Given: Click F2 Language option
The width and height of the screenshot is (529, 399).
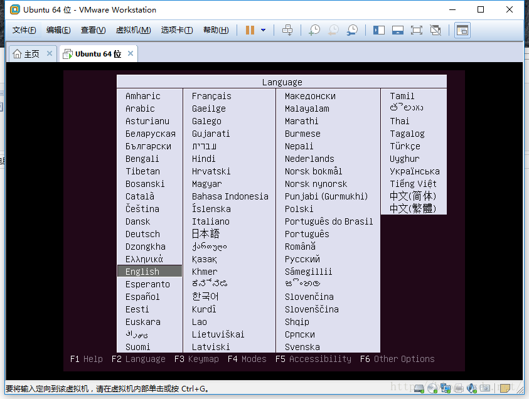Looking at the screenshot, I should (x=138, y=359).
